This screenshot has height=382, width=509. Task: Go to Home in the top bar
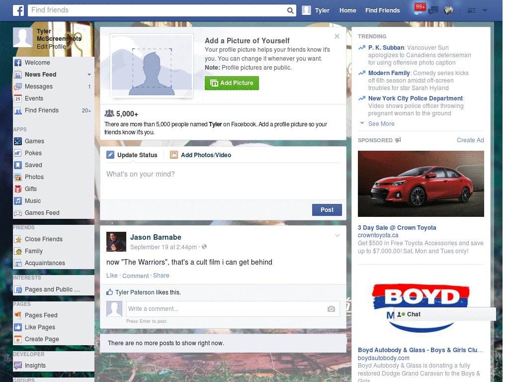(347, 10)
